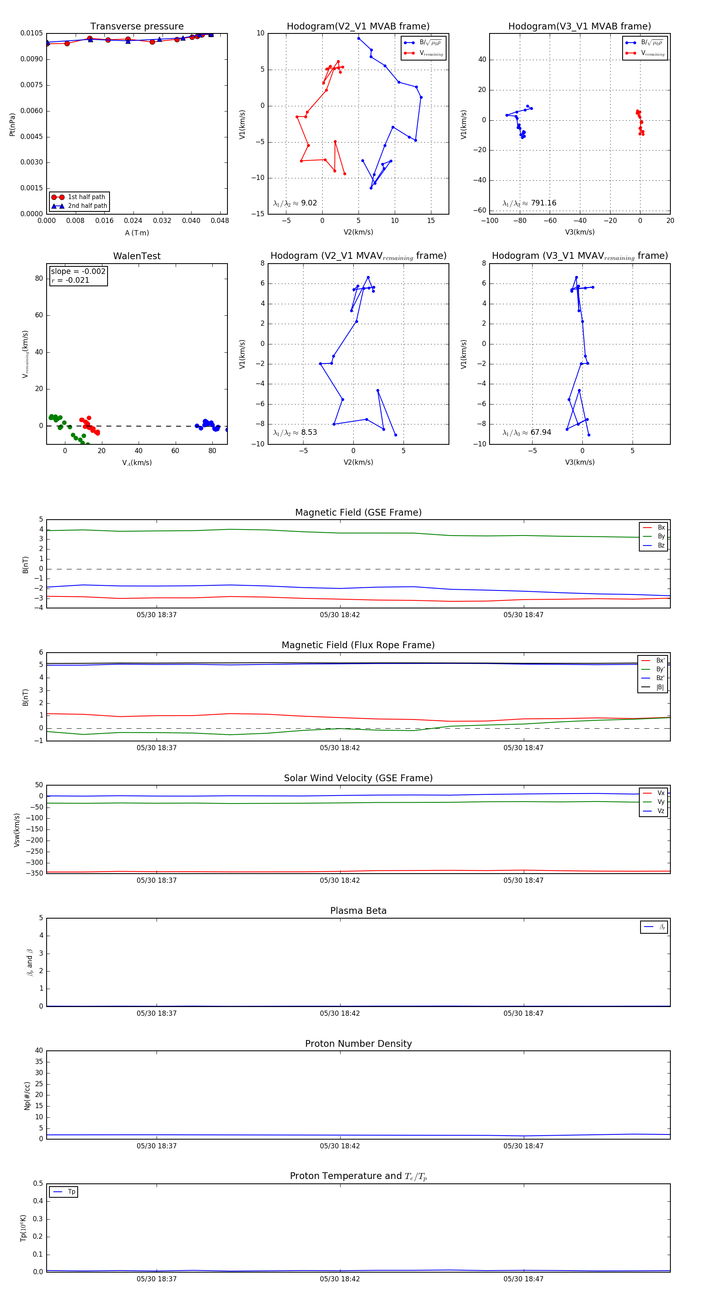Click the 'Plasma Beta' plot title
Image resolution: width=717 pixels, height=1314 pixels.
[x=358, y=911]
